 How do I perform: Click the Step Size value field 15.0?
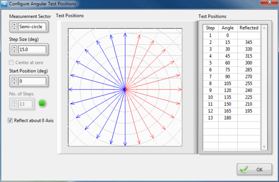32,50
